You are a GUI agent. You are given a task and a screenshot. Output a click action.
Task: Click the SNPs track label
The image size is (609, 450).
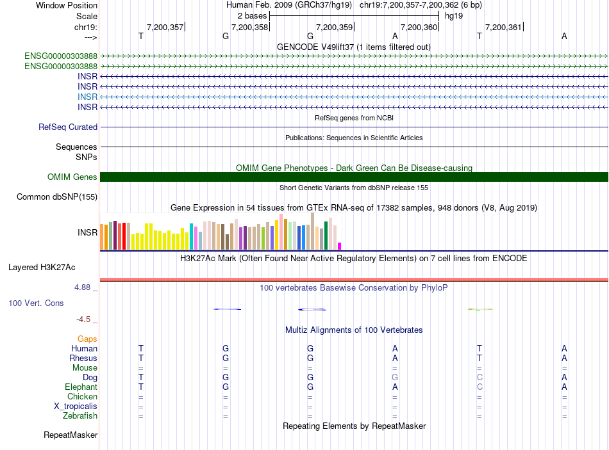tap(87, 157)
